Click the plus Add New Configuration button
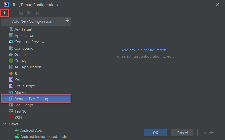225x140 pixels. [x=4, y=13]
